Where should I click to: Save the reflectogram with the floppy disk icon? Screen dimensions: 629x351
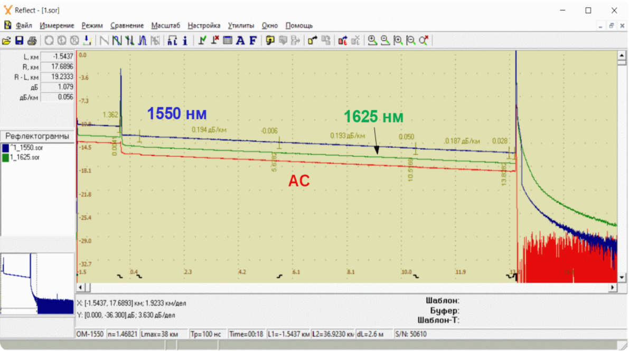click(19, 41)
